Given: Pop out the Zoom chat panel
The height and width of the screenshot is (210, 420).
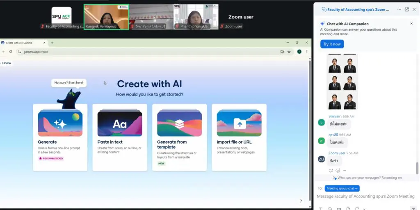Looking at the screenshot, I should [406, 9].
